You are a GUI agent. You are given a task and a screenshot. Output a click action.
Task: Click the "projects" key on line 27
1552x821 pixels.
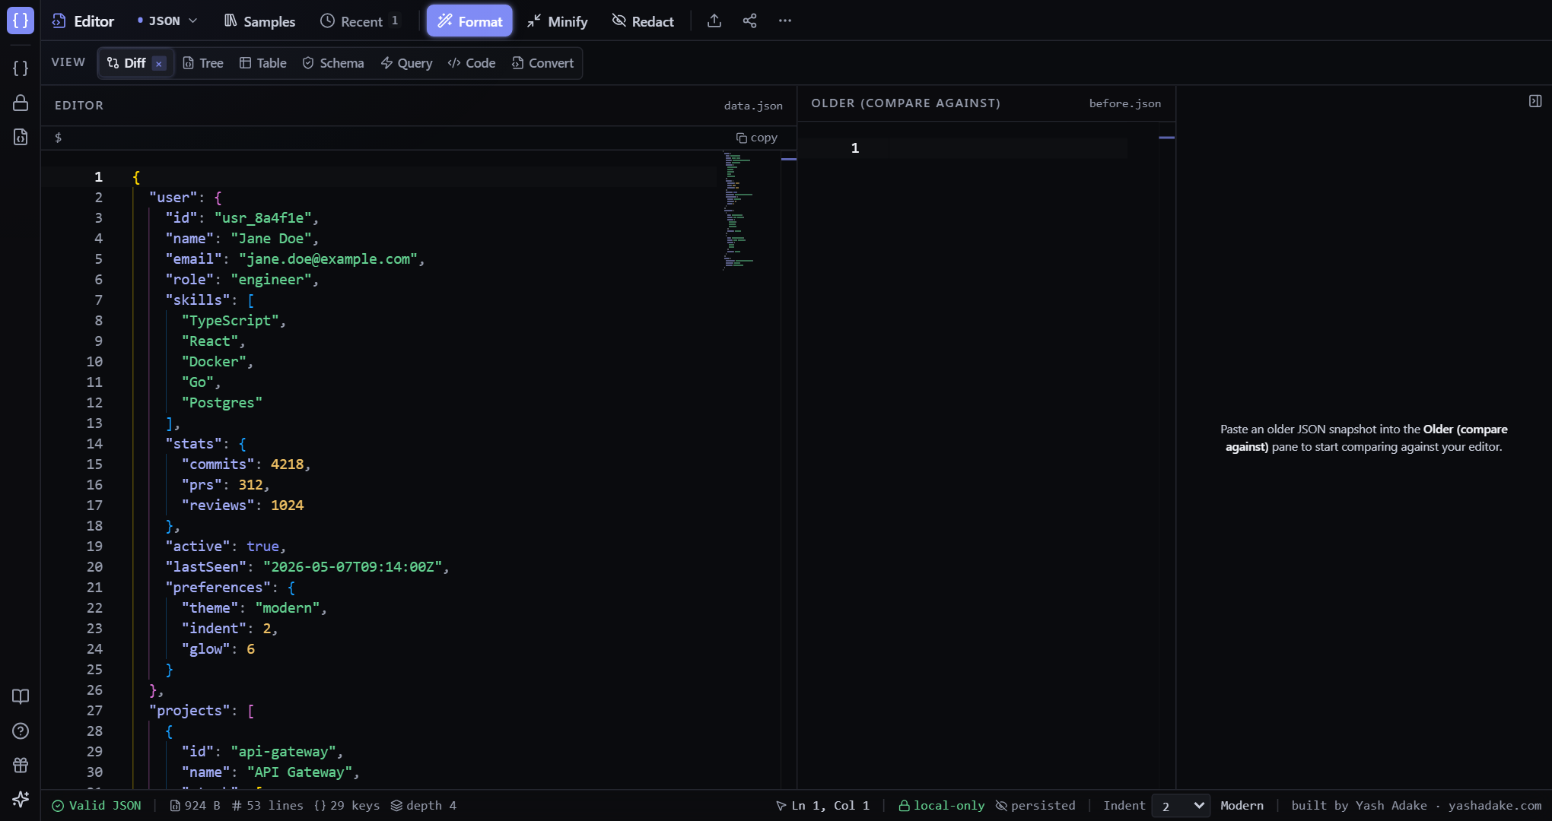(190, 711)
